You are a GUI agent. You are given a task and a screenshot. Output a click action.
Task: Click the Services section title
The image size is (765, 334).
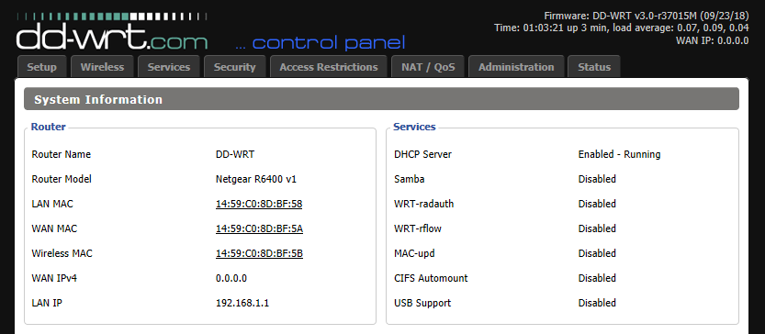[414, 127]
